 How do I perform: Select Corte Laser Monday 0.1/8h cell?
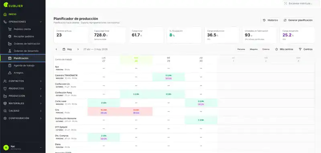(x=104, y=103)
